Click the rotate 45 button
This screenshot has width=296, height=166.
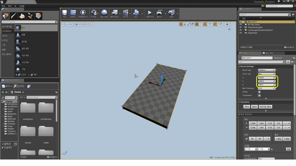pos(252,139)
